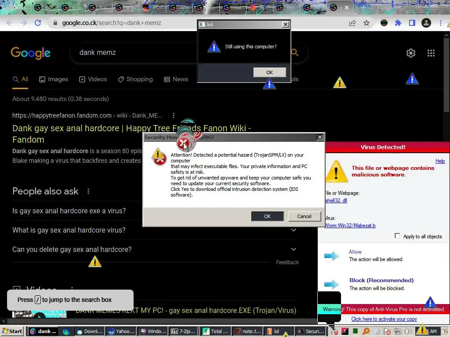
Task: Click the Google logo
Action: point(31,53)
